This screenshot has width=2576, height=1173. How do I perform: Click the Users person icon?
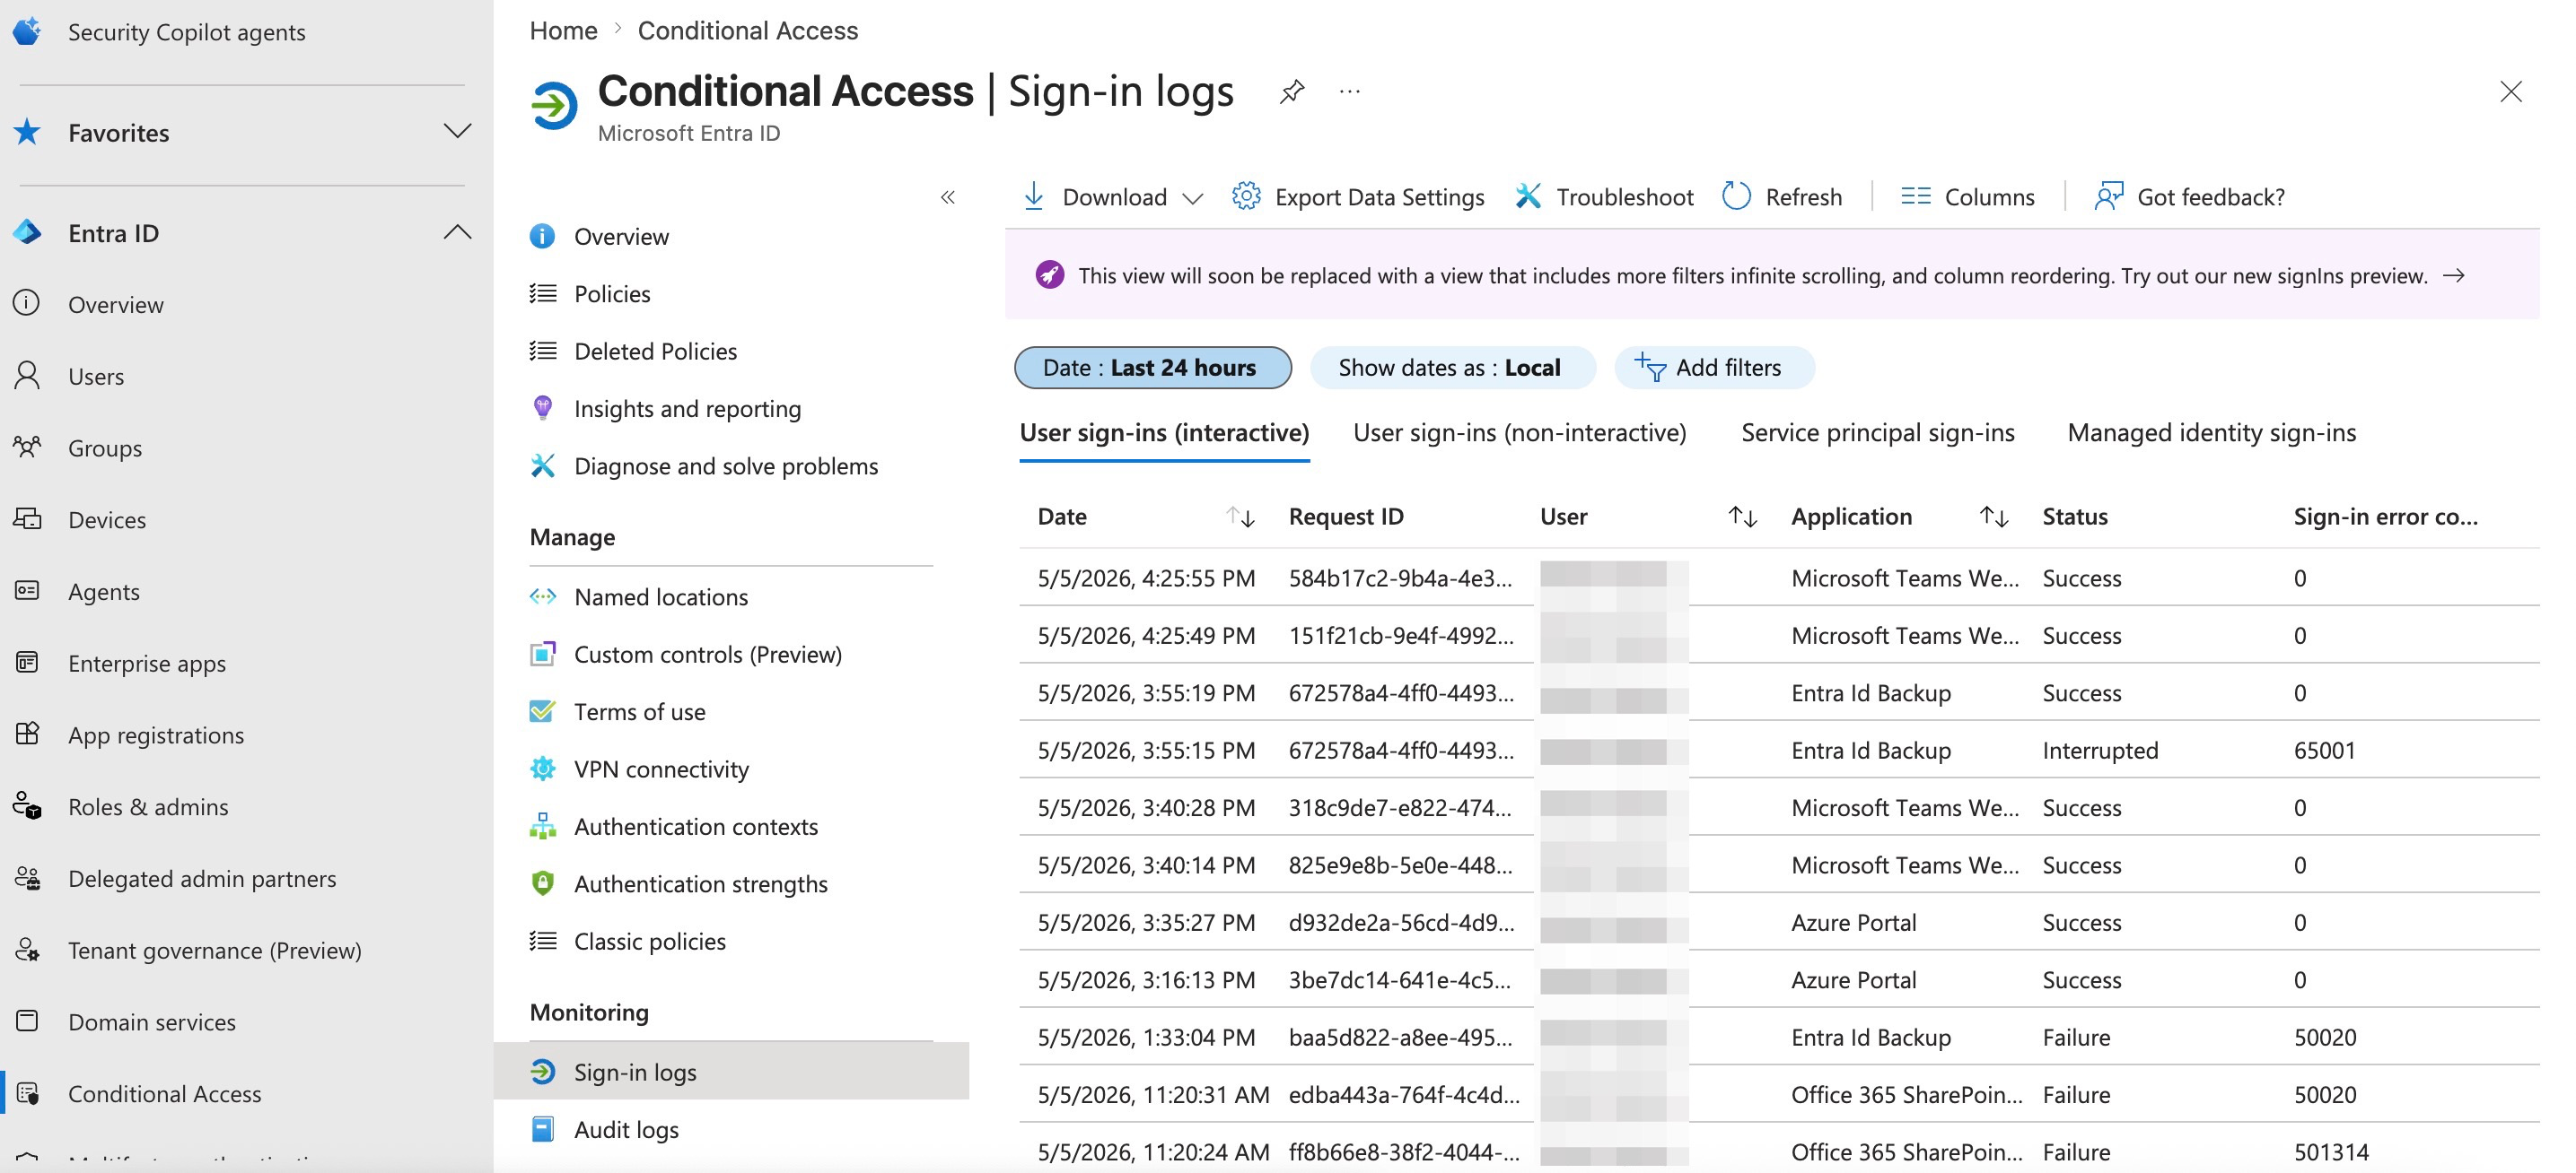(27, 376)
